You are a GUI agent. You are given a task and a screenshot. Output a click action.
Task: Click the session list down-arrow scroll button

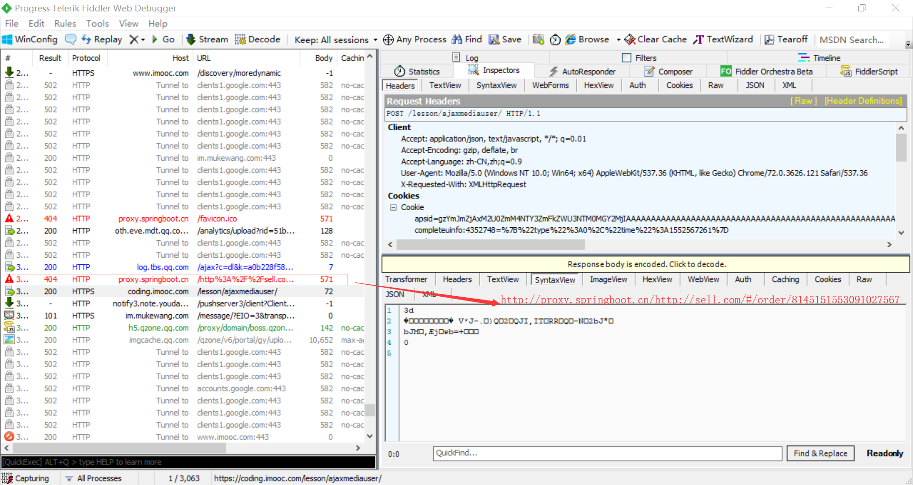370,436
